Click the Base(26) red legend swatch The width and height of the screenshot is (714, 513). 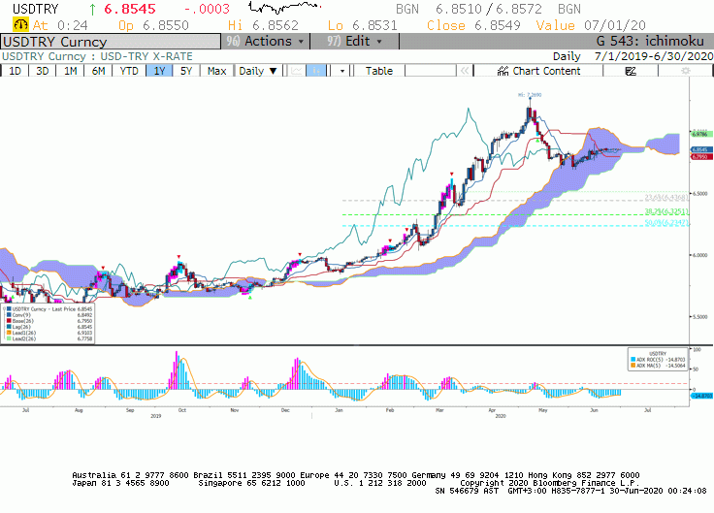click(9, 320)
